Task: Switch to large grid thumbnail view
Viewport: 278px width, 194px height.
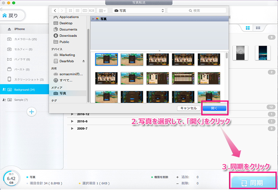Action: click(248, 28)
